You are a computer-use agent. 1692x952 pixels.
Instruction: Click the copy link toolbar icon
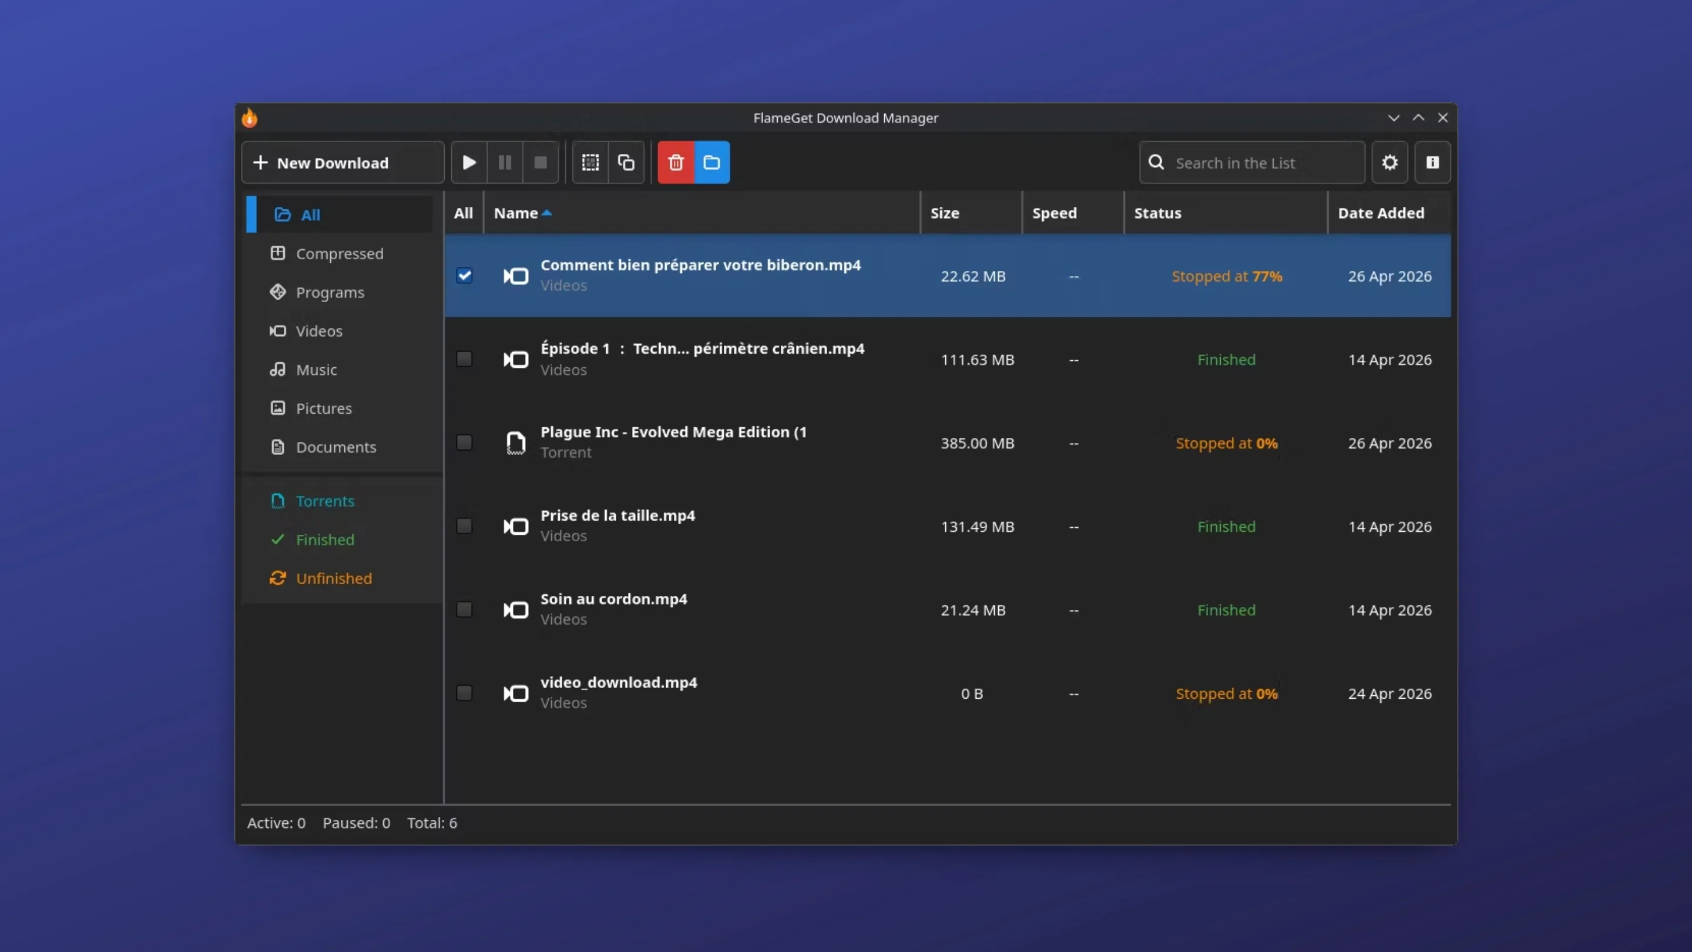pos(626,162)
